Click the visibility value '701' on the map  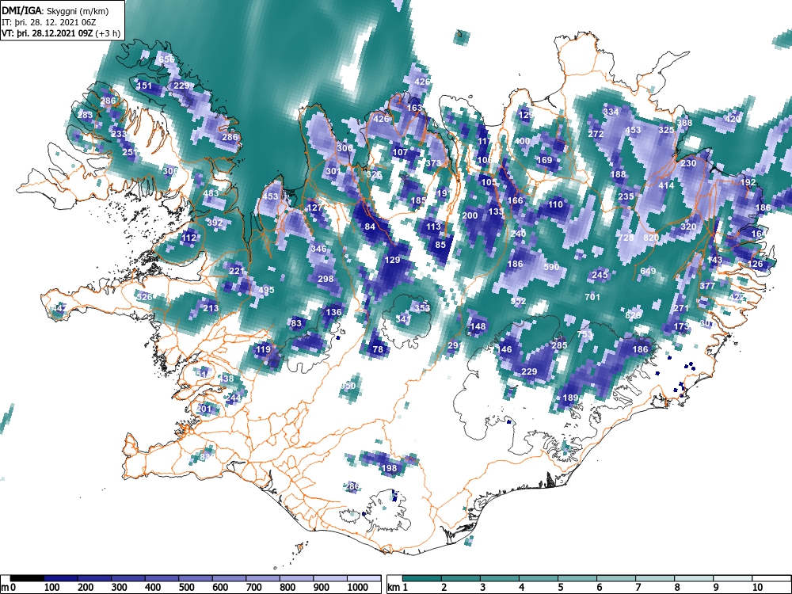(x=592, y=296)
